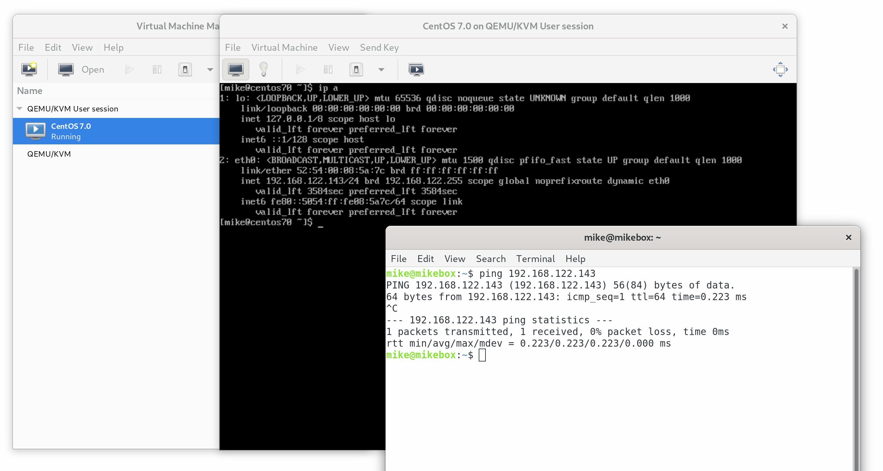Pause the VM from VM Manager toolbar

tap(157, 69)
